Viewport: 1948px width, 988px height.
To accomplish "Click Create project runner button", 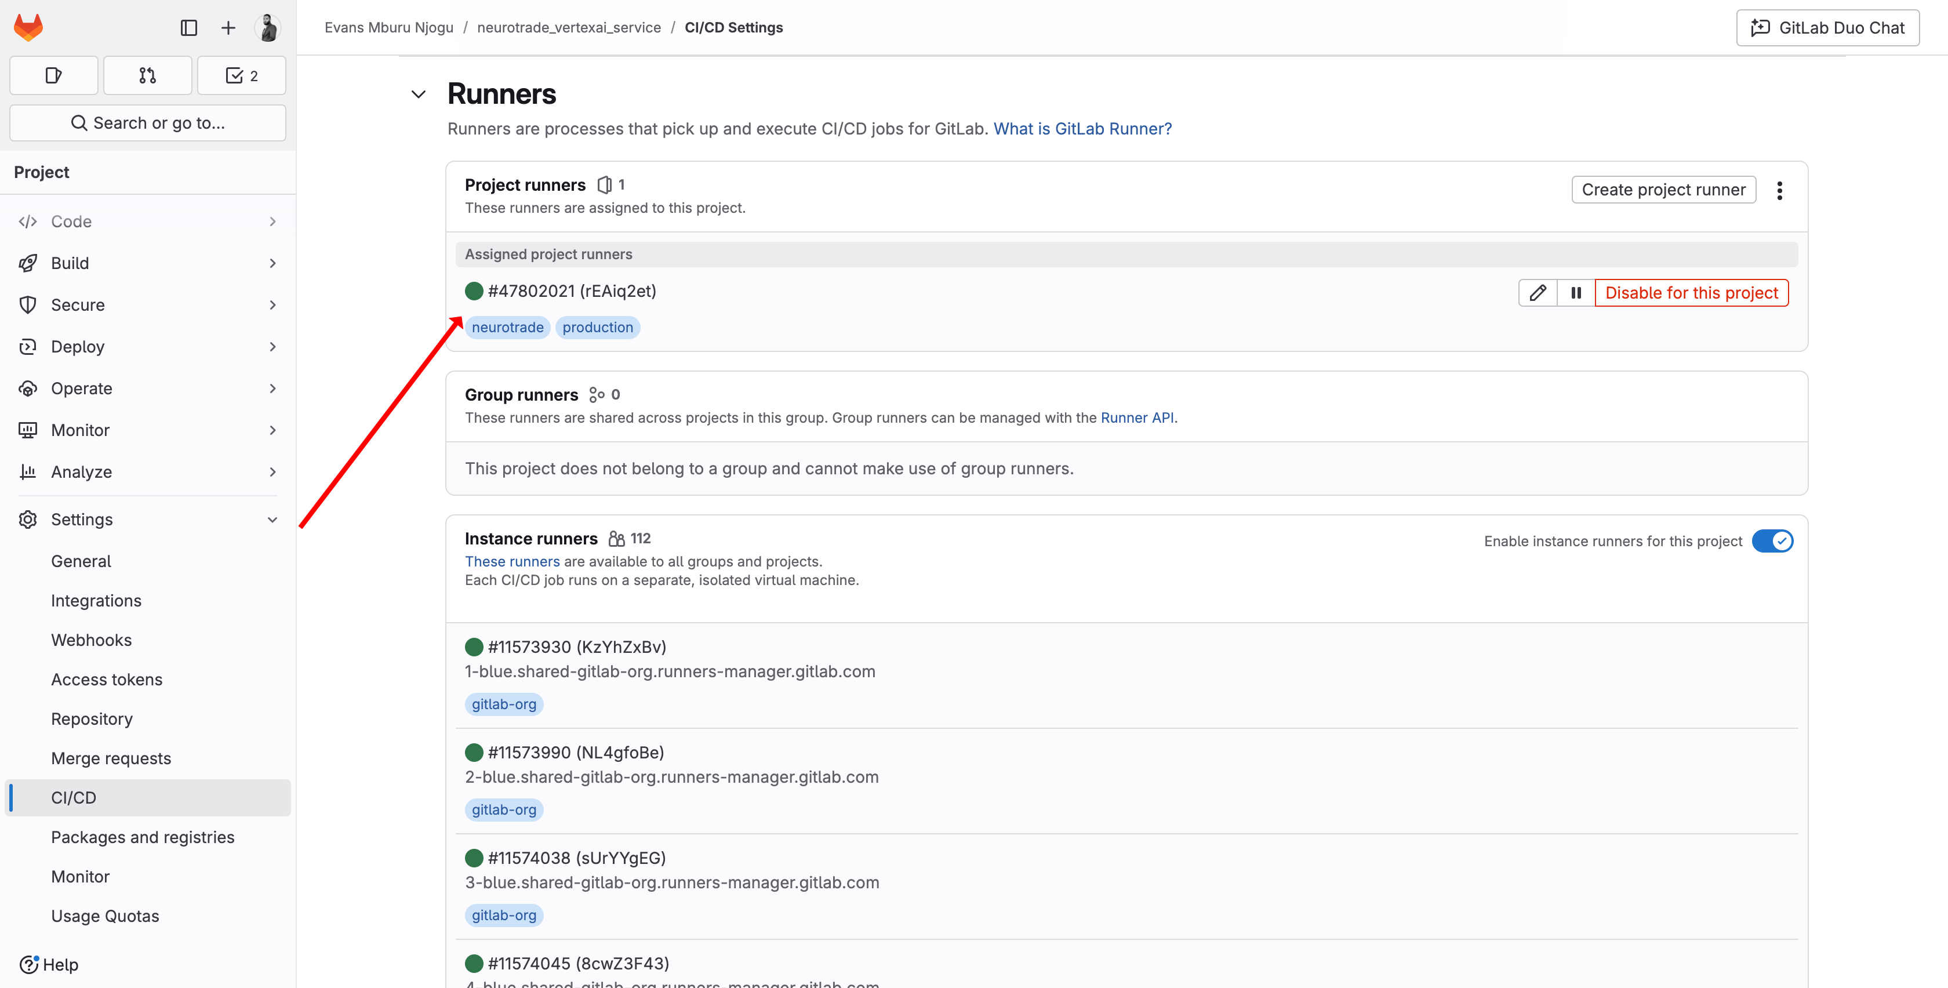I will point(1663,190).
